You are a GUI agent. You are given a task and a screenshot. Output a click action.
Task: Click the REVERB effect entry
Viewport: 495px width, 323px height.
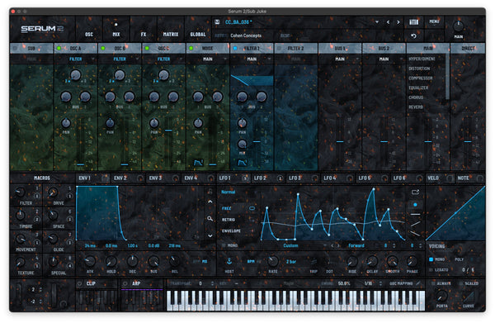(x=416, y=107)
